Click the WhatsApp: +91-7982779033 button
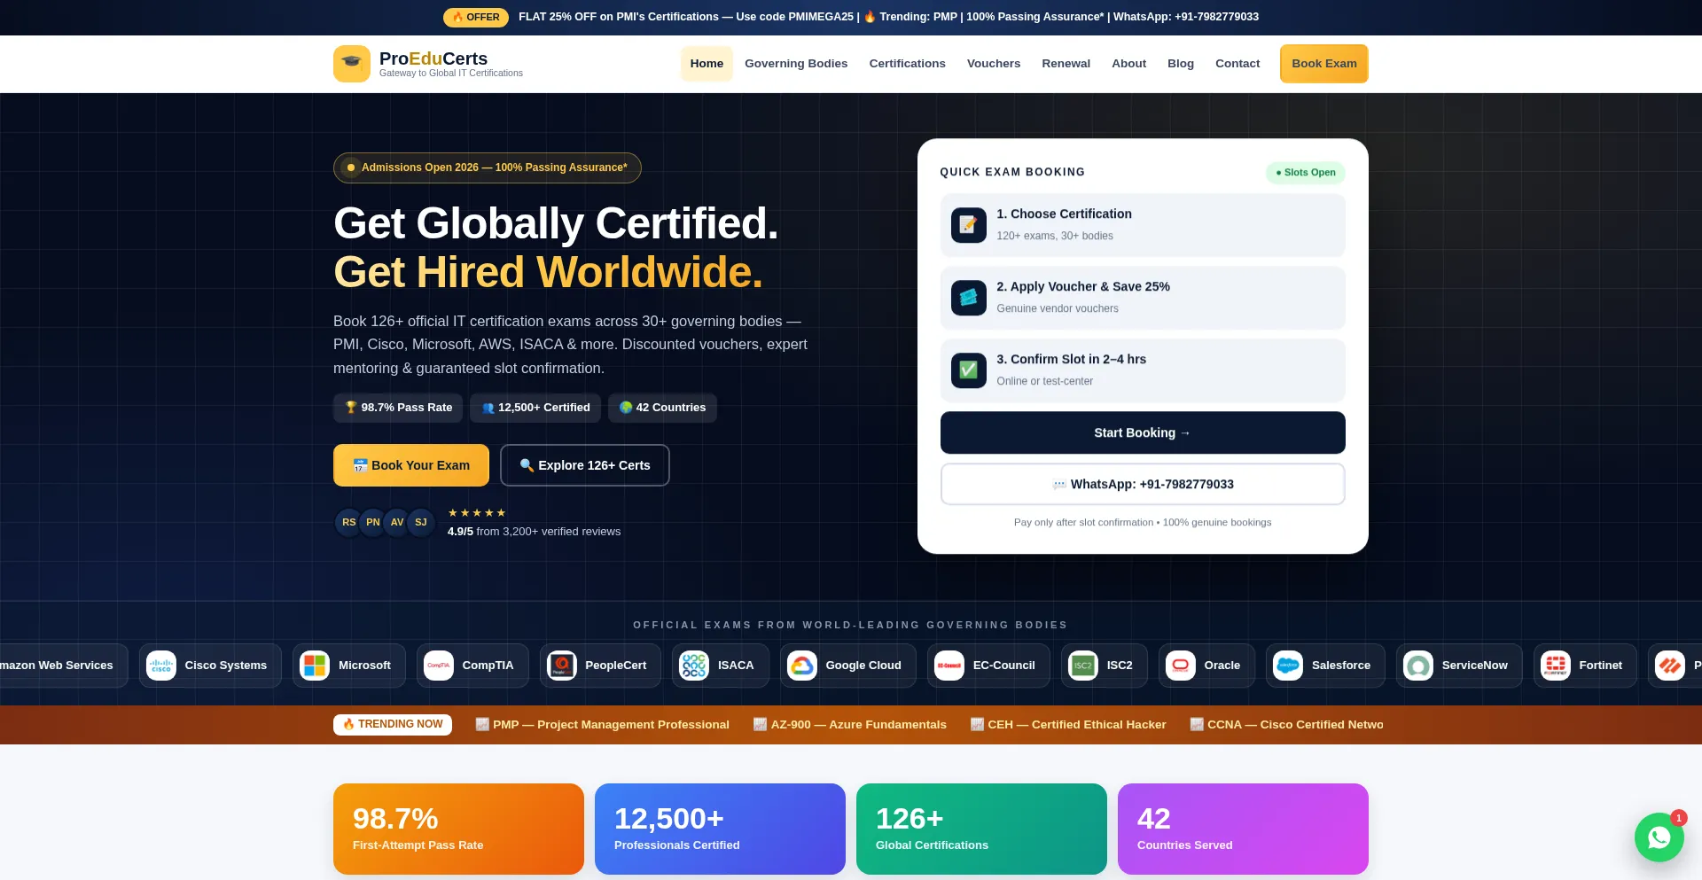The width and height of the screenshot is (1702, 880). (x=1143, y=485)
